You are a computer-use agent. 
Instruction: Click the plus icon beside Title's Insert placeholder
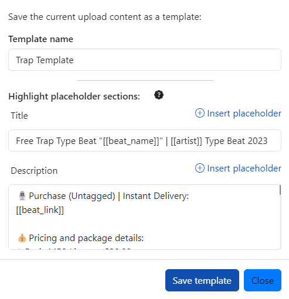(200, 113)
